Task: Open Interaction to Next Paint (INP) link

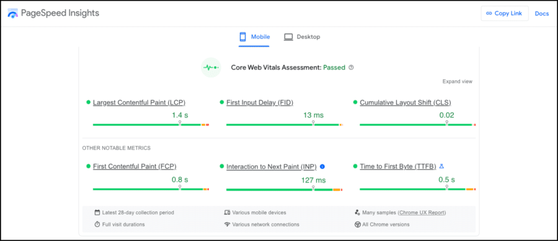Action: pyautogui.click(x=272, y=167)
